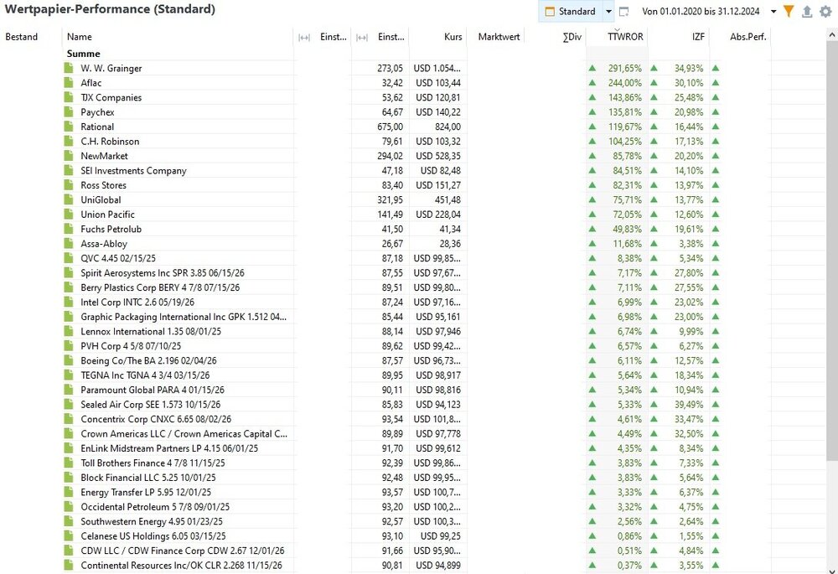Open the reporting period dropdown arrow
This screenshot has width=838, height=574.
(773, 11)
